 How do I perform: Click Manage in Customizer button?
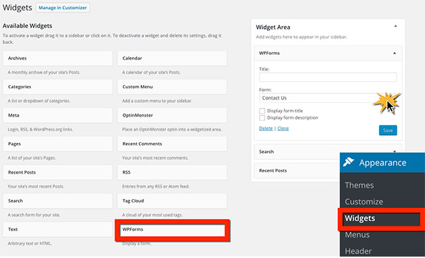[x=62, y=8]
